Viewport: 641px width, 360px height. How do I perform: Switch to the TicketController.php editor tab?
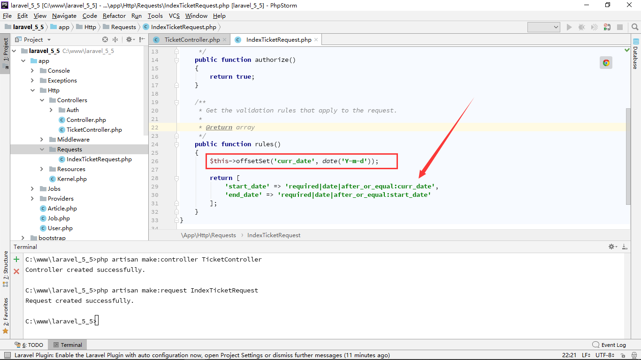click(192, 40)
